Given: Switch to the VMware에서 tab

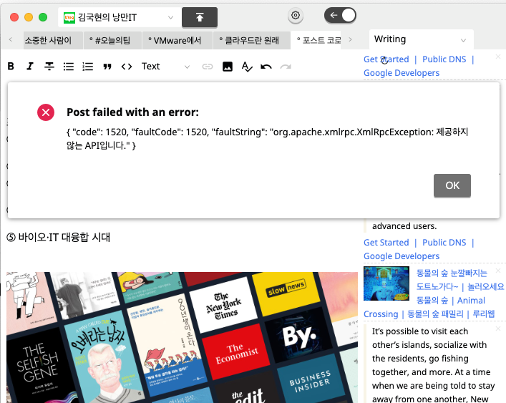Looking at the screenshot, I should pos(177,40).
